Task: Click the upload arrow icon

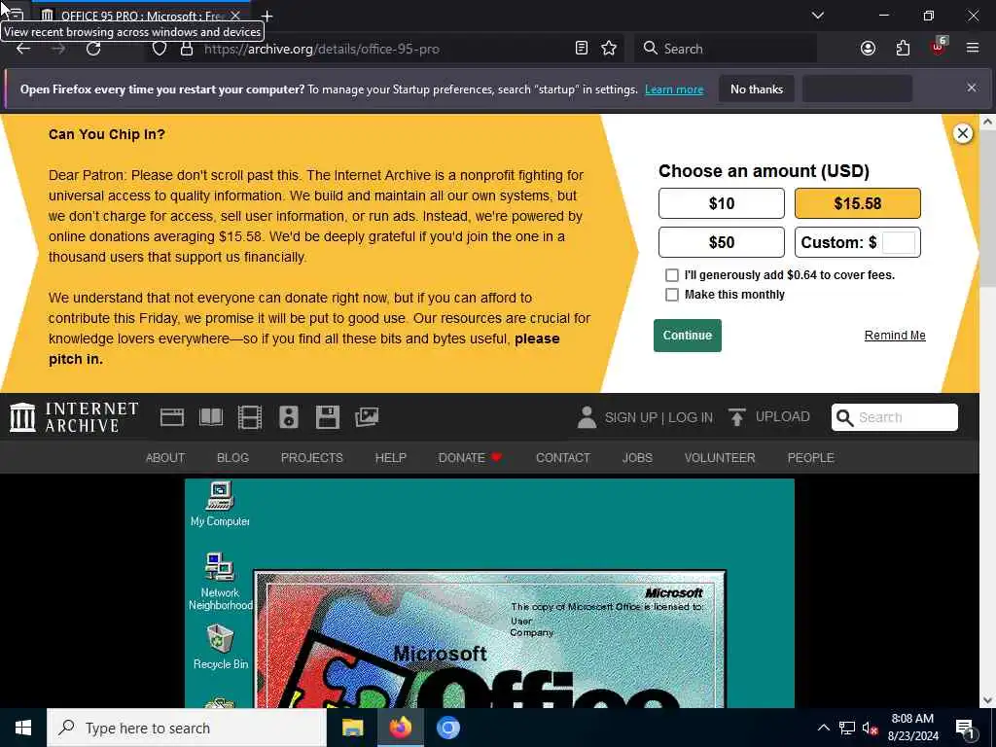Action: 737,417
